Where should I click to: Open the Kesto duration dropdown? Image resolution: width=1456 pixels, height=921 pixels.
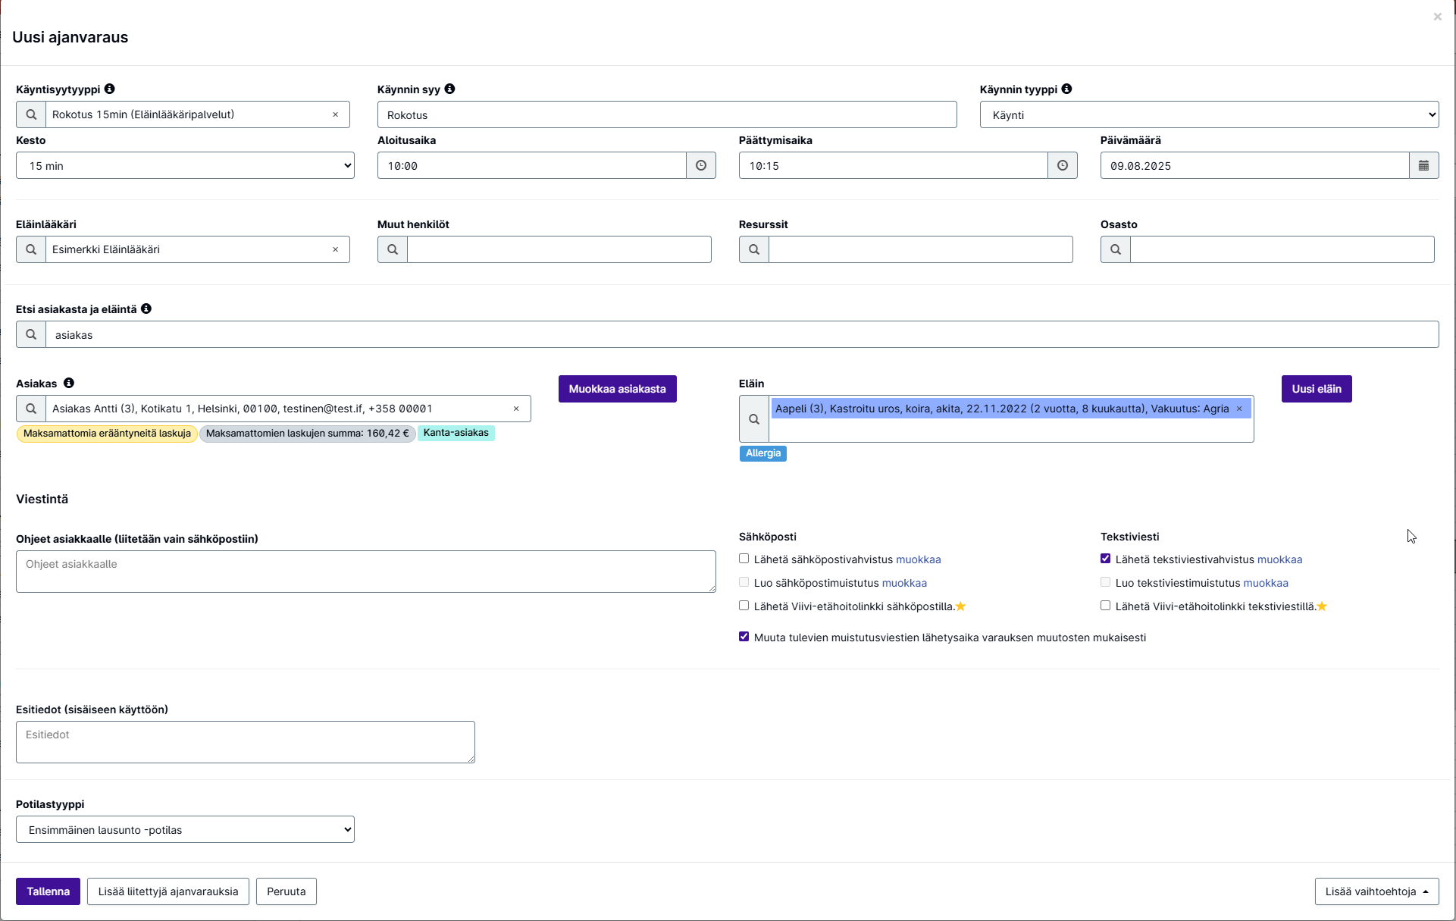(185, 165)
